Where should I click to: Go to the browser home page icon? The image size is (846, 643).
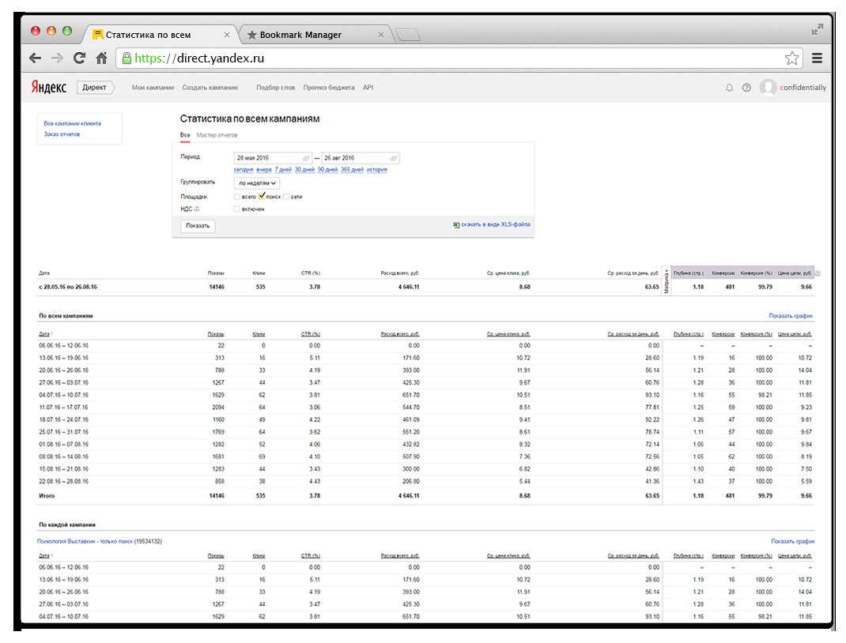(101, 58)
